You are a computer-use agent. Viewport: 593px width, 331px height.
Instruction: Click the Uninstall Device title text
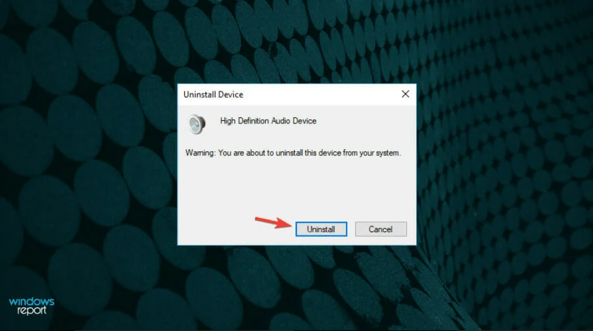213,95
